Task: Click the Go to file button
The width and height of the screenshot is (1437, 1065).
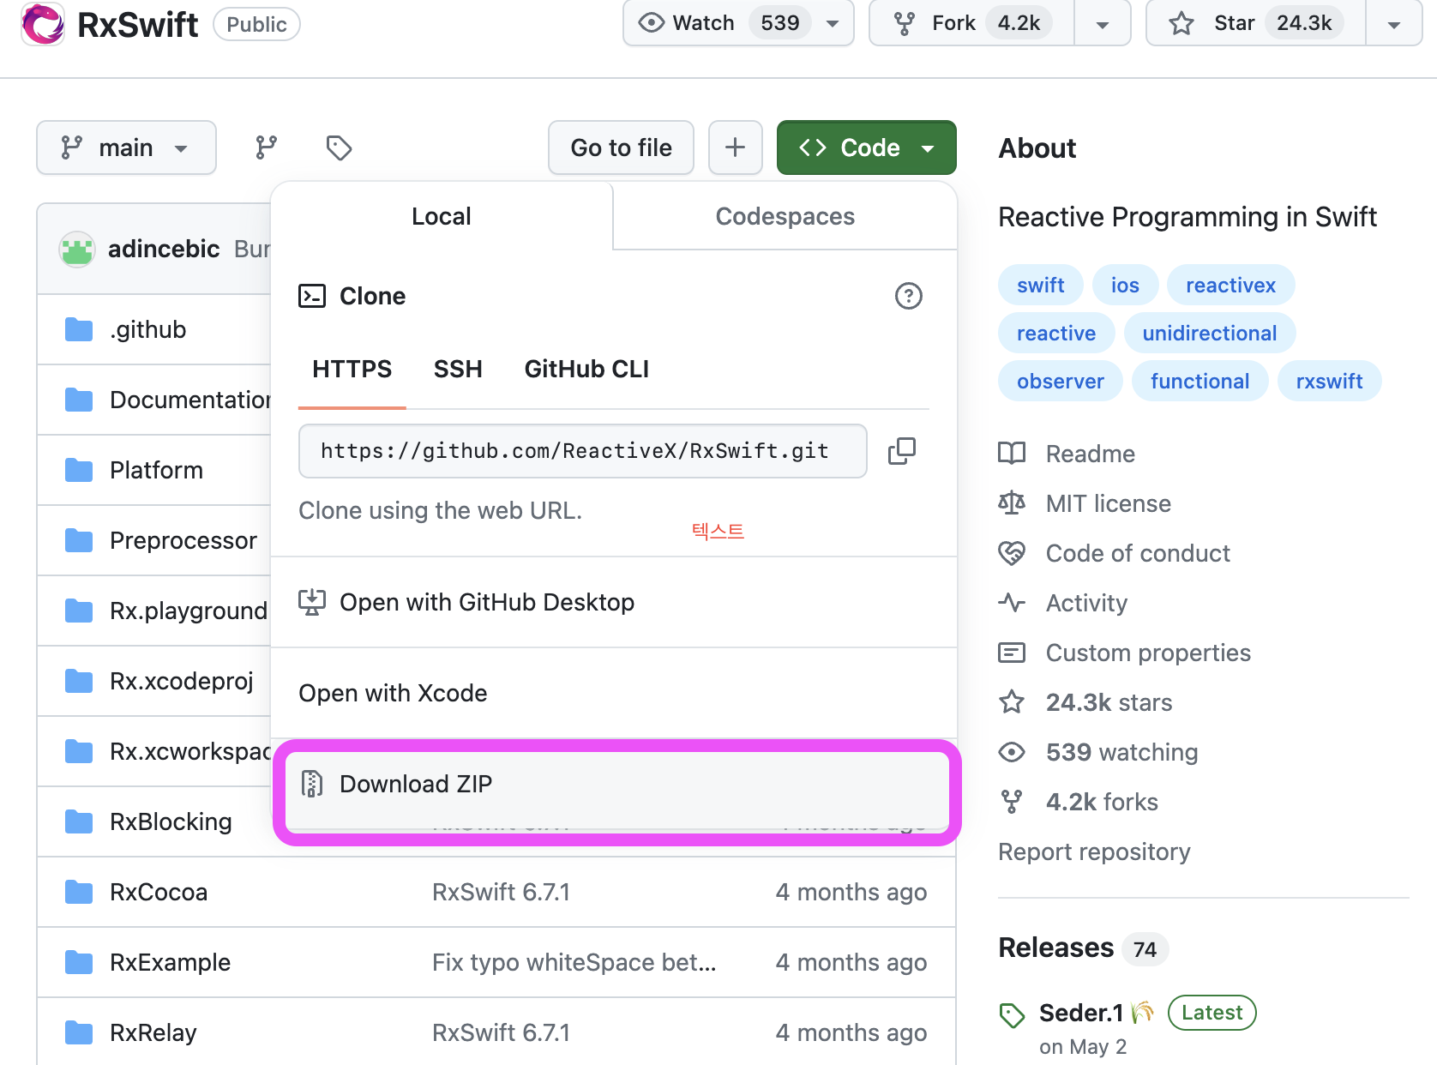Action: [x=621, y=147]
